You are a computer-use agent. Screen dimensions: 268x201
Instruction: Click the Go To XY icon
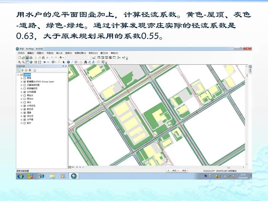94,62
